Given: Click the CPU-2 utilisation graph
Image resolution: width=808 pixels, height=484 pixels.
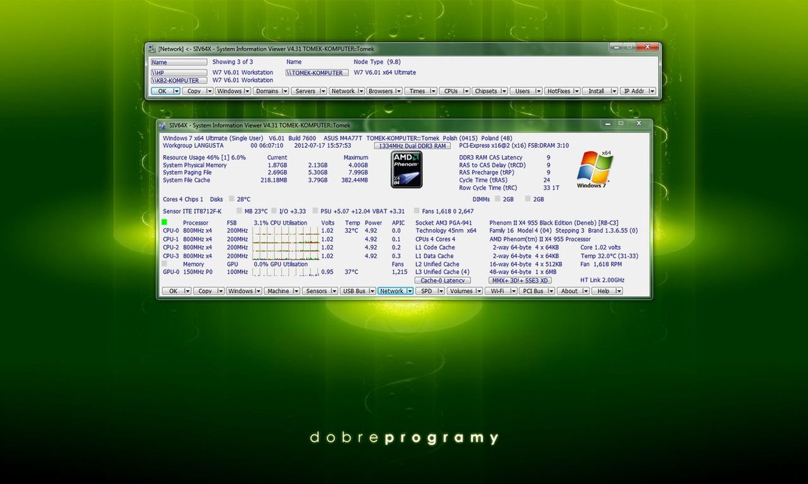Looking at the screenshot, I should tap(286, 247).
